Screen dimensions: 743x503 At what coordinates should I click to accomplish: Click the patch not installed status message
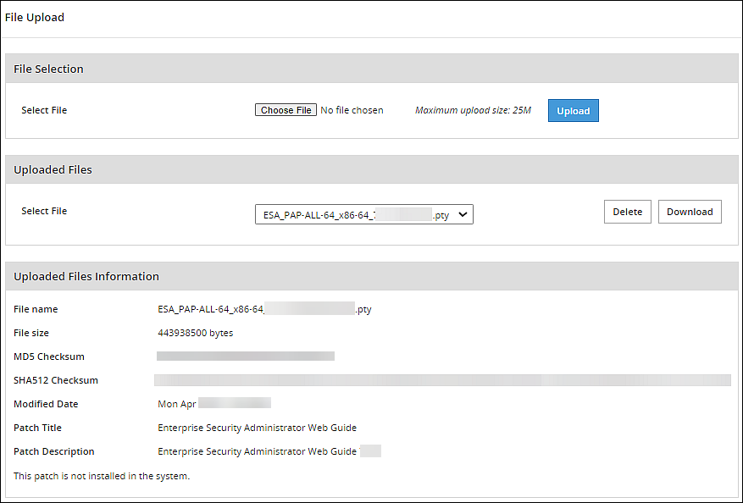pos(95,477)
